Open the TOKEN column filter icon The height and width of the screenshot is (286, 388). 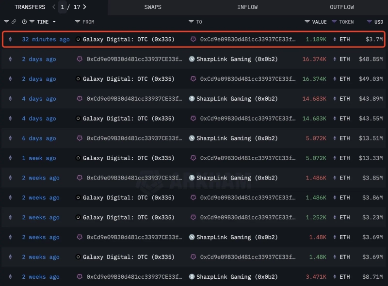click(x=334, y=22)
